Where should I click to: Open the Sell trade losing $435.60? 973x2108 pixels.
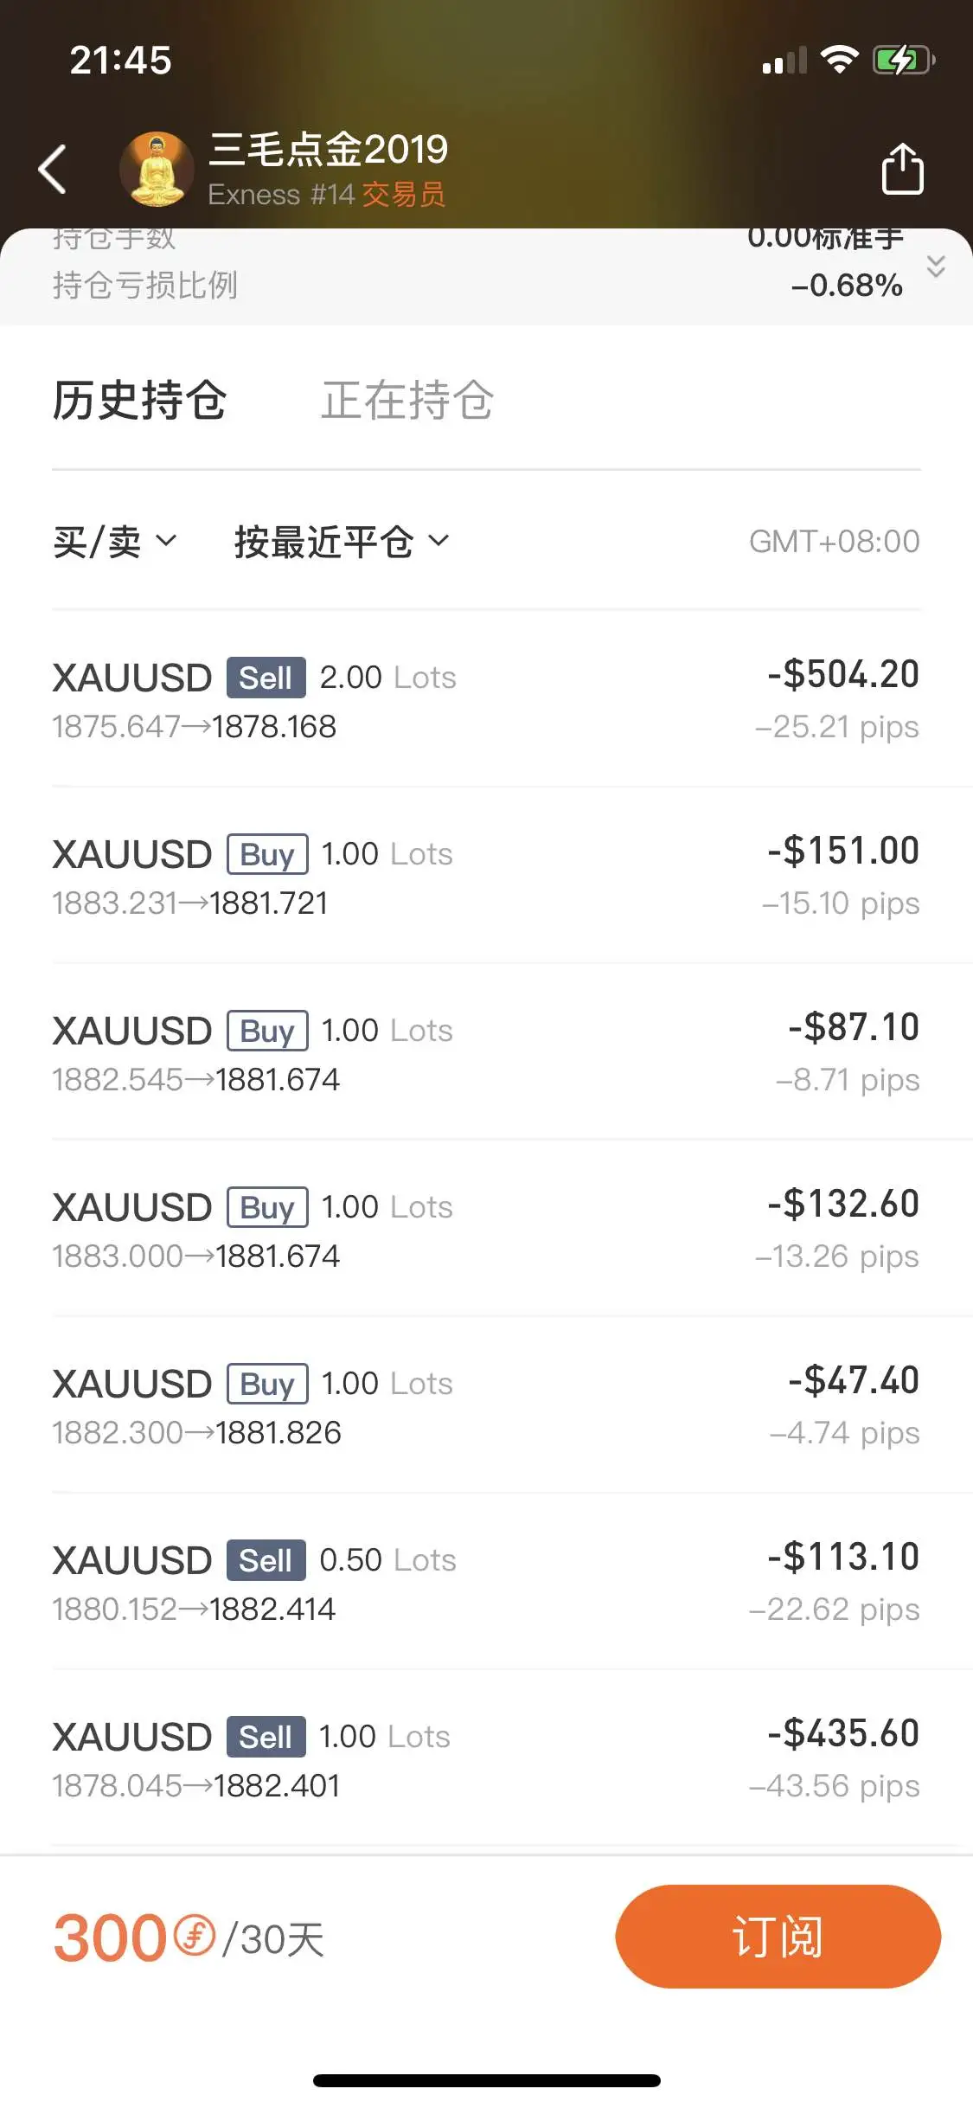[486, 1758]
